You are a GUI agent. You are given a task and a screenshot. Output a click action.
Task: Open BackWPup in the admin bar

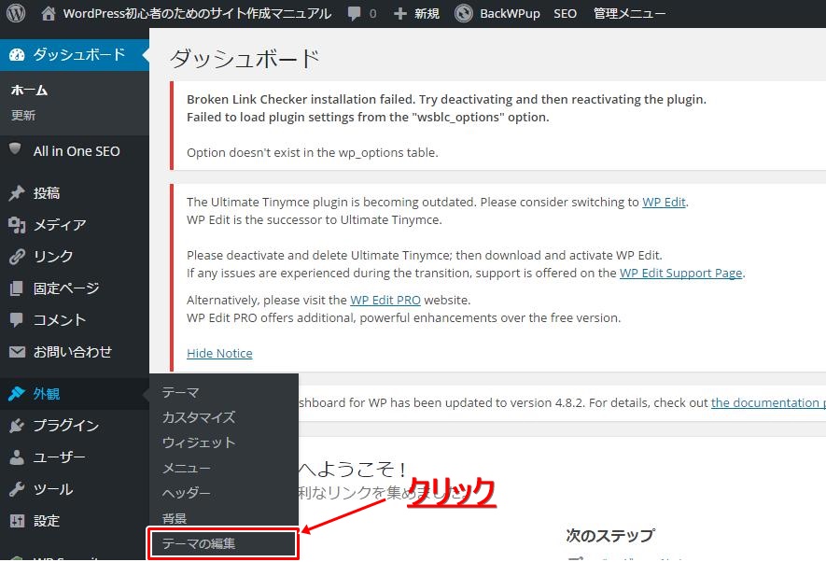click(x=510, y=14)
